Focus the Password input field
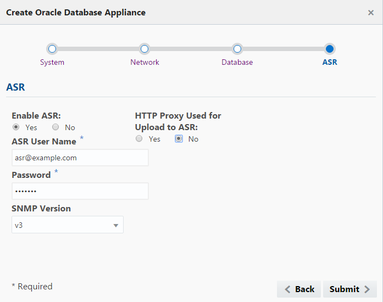Screen dimensions: 383x302 [x=80, y=191]
